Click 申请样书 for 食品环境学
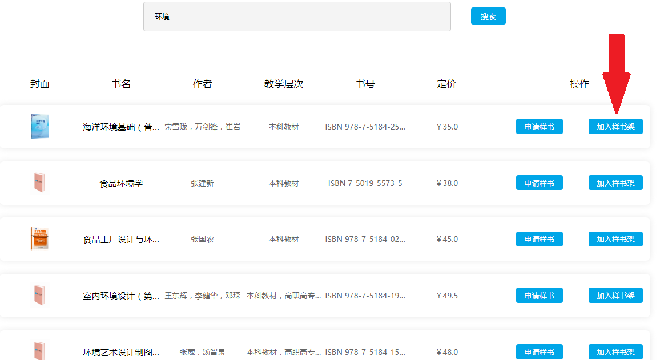 pos(539,183)
